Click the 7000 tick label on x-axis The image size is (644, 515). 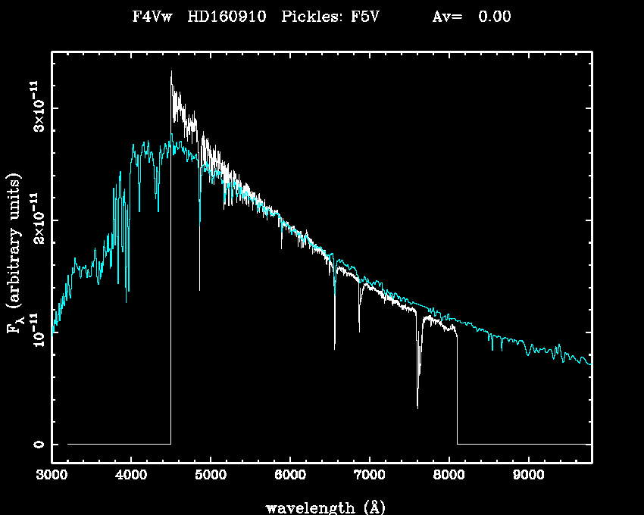pos(369,476)
